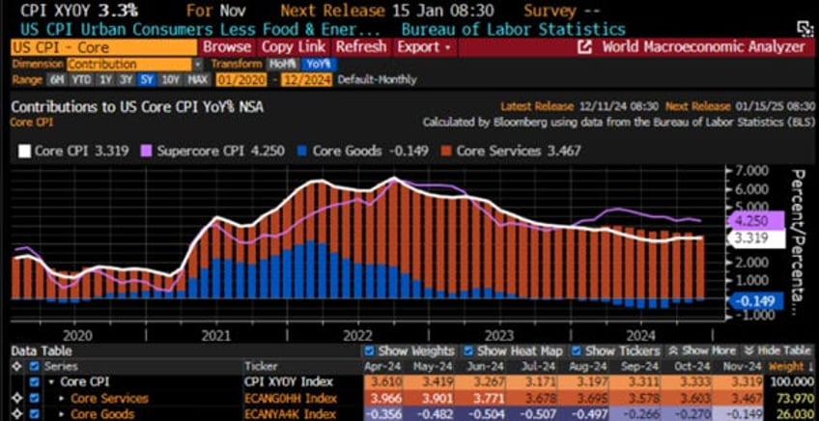819x421 pixels.
Task: Click the expand-window icon at top right
Action: click(x=803, y=29)
